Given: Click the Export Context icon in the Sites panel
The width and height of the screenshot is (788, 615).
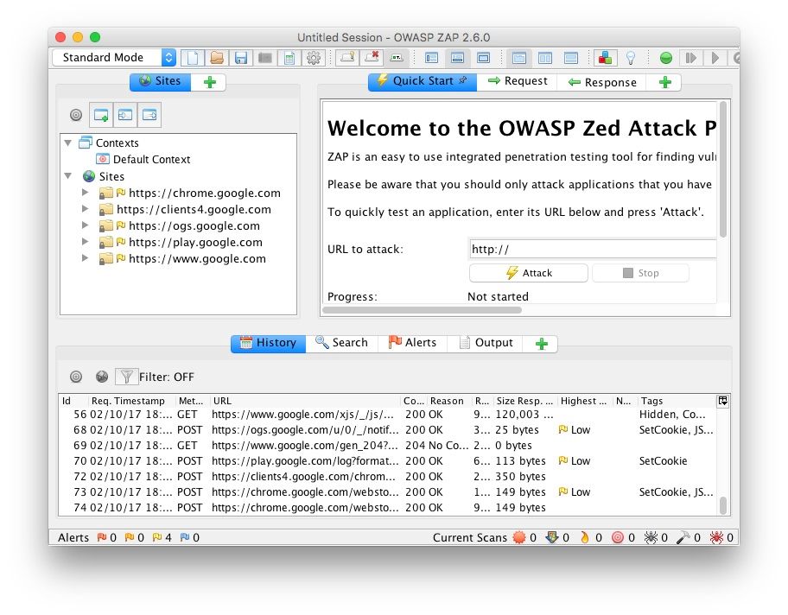Looking at the screenshot, I should coord(149,115).
